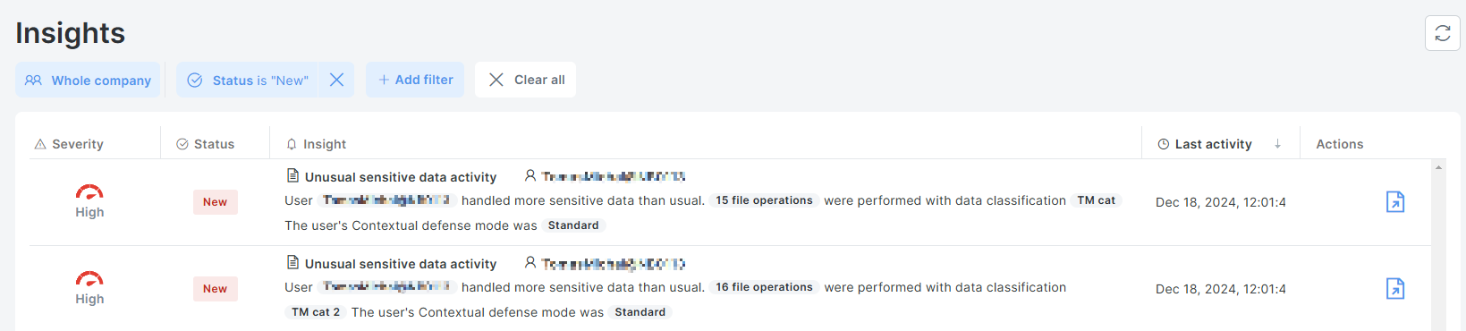Click the Whole company people icon
1466x331 pixels.
pyautogui.click(x=33, y=80)
